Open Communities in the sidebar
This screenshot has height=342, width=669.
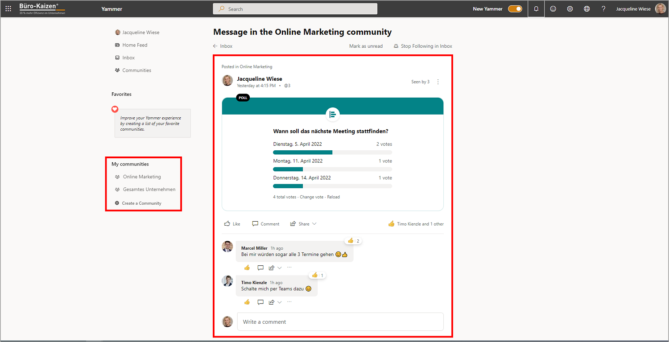pos(133,70)
